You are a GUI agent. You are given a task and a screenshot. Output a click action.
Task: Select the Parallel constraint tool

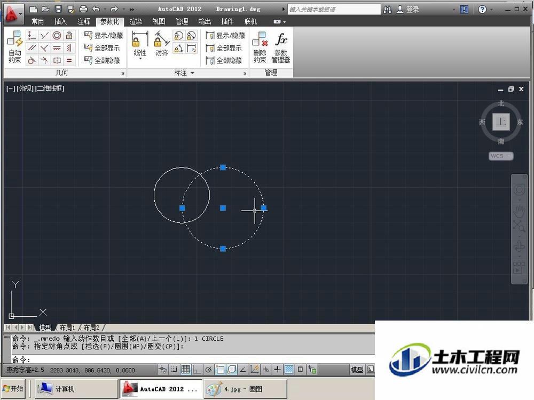click(x=32, y=48)
